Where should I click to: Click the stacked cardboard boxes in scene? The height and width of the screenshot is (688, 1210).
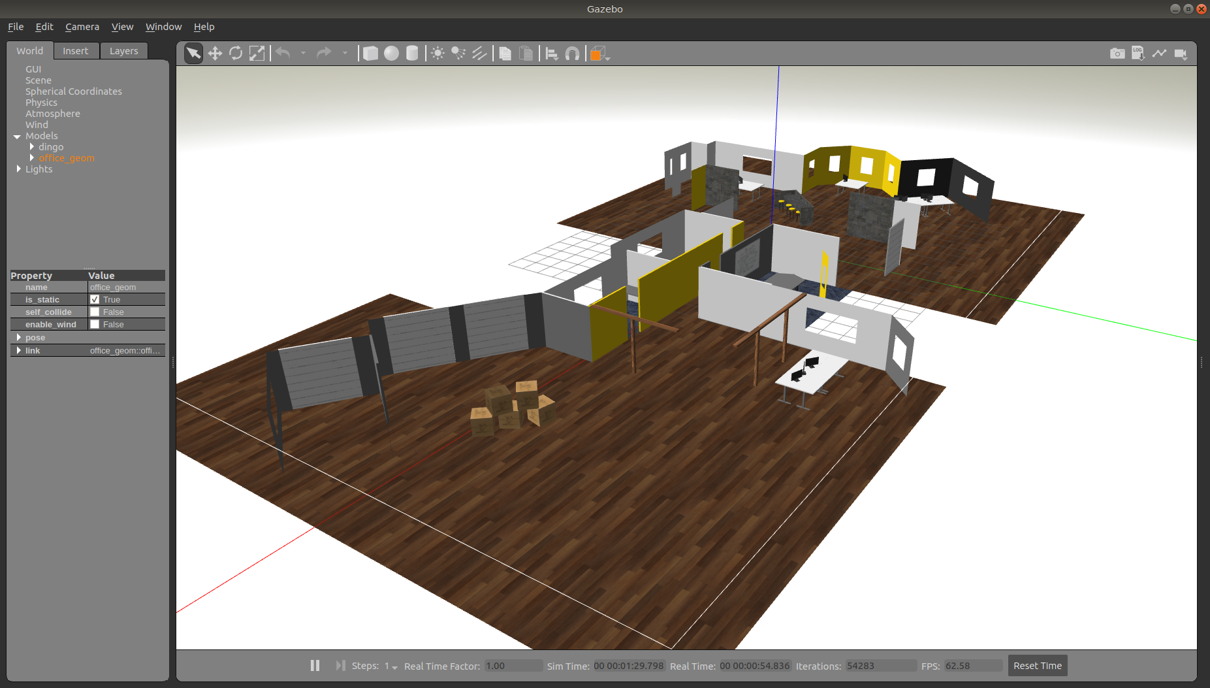point(513,408)
